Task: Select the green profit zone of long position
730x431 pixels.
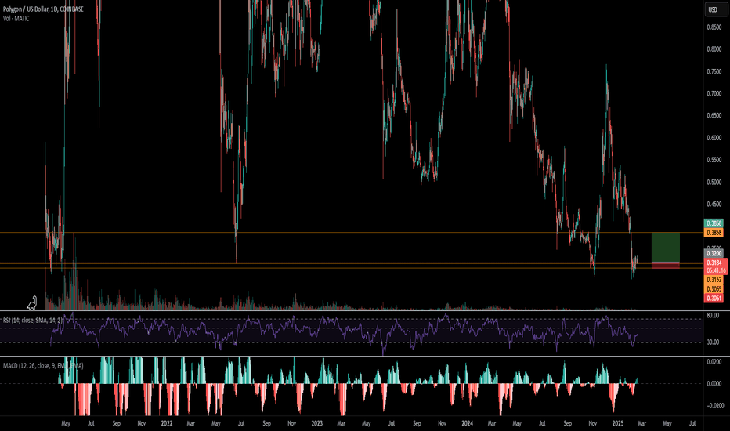Action: 665,247
